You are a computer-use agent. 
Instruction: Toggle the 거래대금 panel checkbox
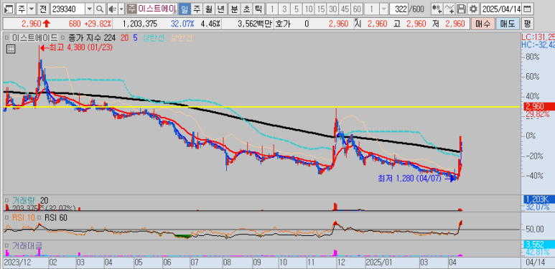(6, 245)
